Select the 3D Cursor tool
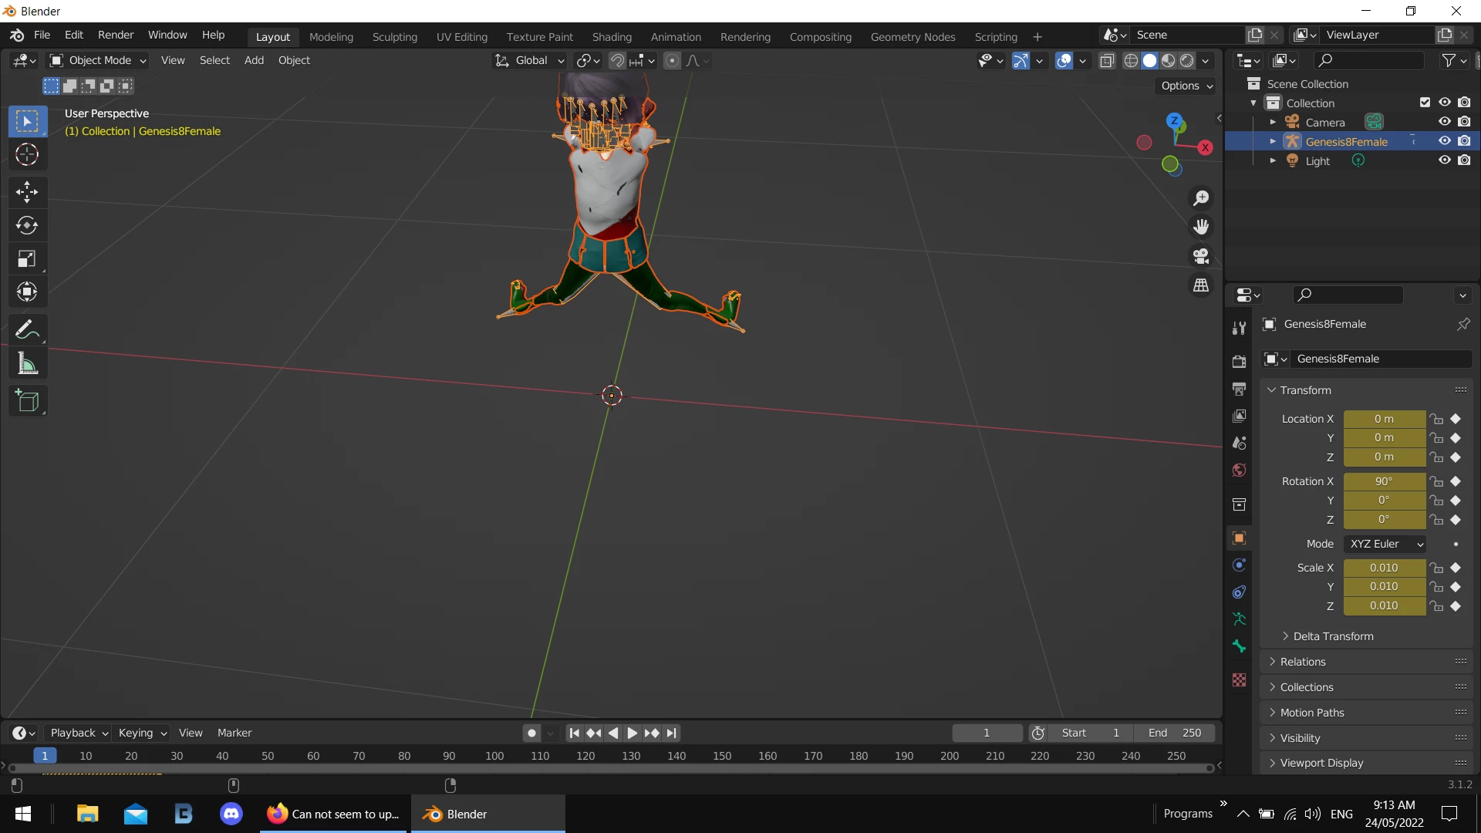Image resolution: width=1481 pixels, height=833 pixels. (x=27, y=154)
